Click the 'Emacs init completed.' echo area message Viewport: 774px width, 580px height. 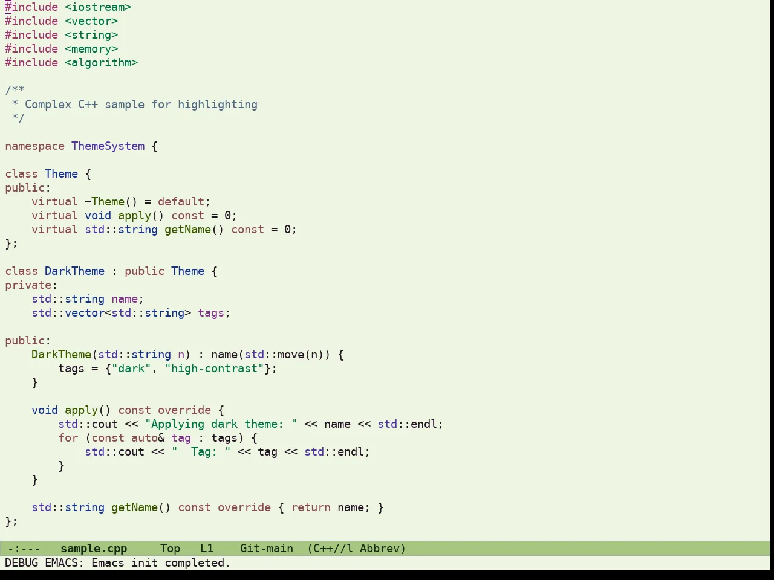click(161, 563)
